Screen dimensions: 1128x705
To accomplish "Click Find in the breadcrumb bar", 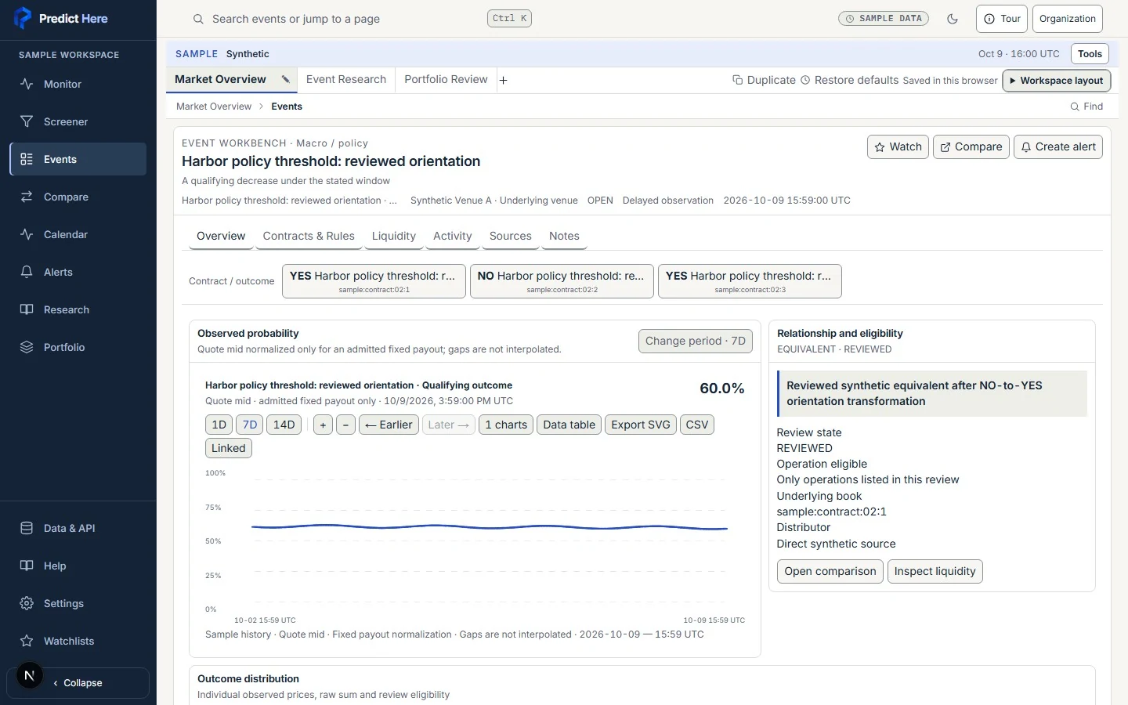I will click(x=1086, y=107).
